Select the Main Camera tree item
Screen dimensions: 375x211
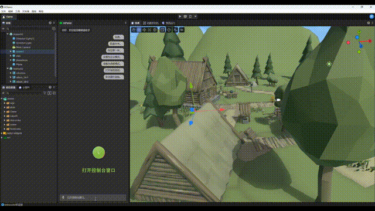[23, 47]
